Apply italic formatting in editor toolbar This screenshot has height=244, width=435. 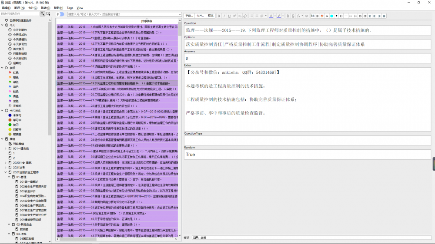224,16
